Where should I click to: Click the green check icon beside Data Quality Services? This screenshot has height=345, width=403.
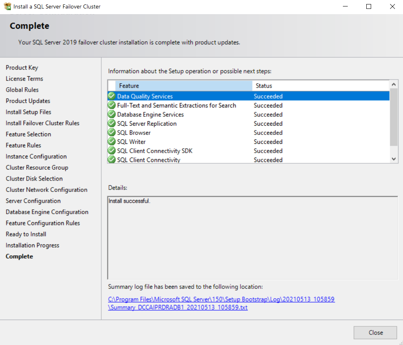coord(112,96)
